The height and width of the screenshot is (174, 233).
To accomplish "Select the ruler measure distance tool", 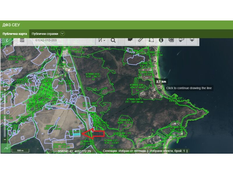I will (141, 40).
